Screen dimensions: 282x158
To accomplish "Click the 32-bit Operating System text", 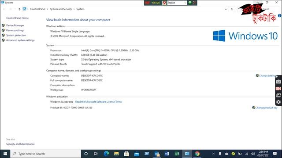I will (x=106, y=60).
